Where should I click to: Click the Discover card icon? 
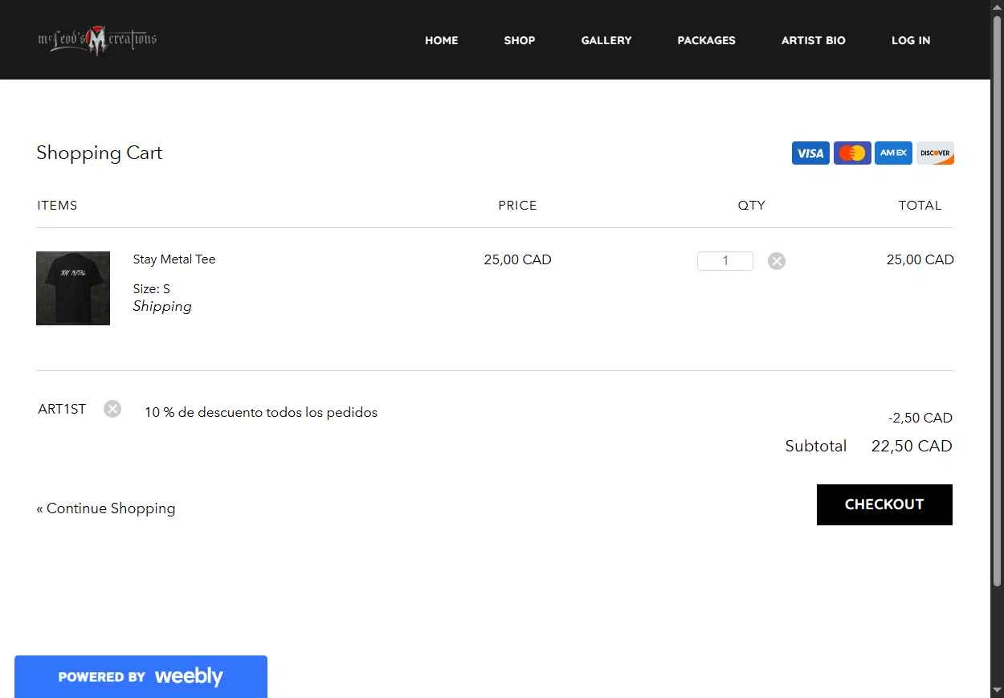(x=935, y=153)
